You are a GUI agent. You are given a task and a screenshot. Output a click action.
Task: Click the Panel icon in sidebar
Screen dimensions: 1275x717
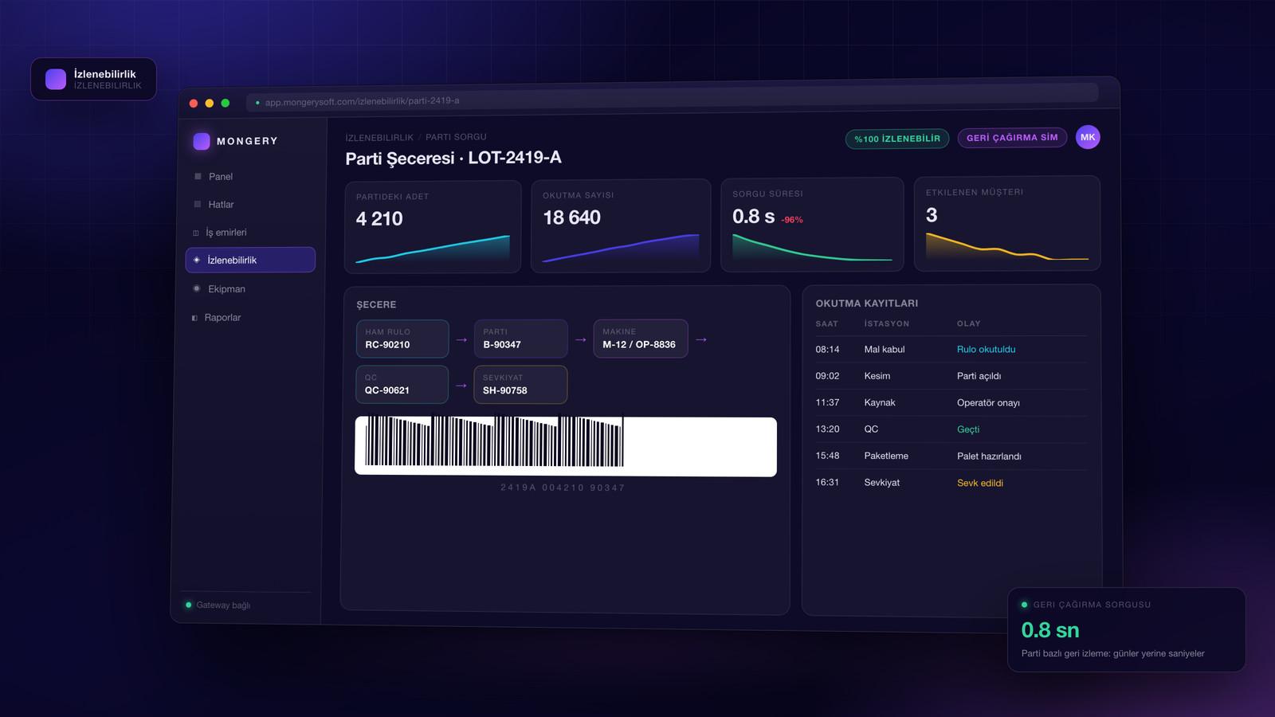tap(198, 176)
